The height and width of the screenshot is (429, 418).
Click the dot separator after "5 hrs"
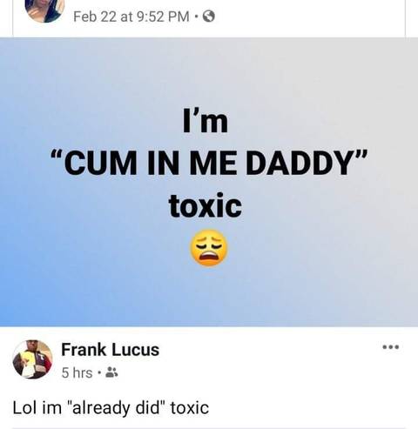pyautogui.click(x=99, y=372)
